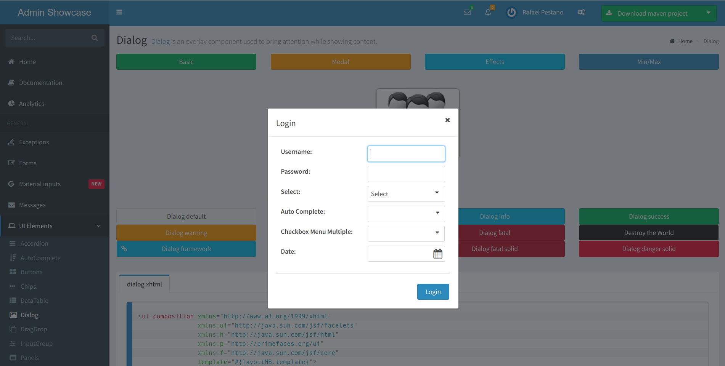Screen dimensions: 725x366
Task: Open the messages envelope icon with badge 4
Action: pos(467,12)
